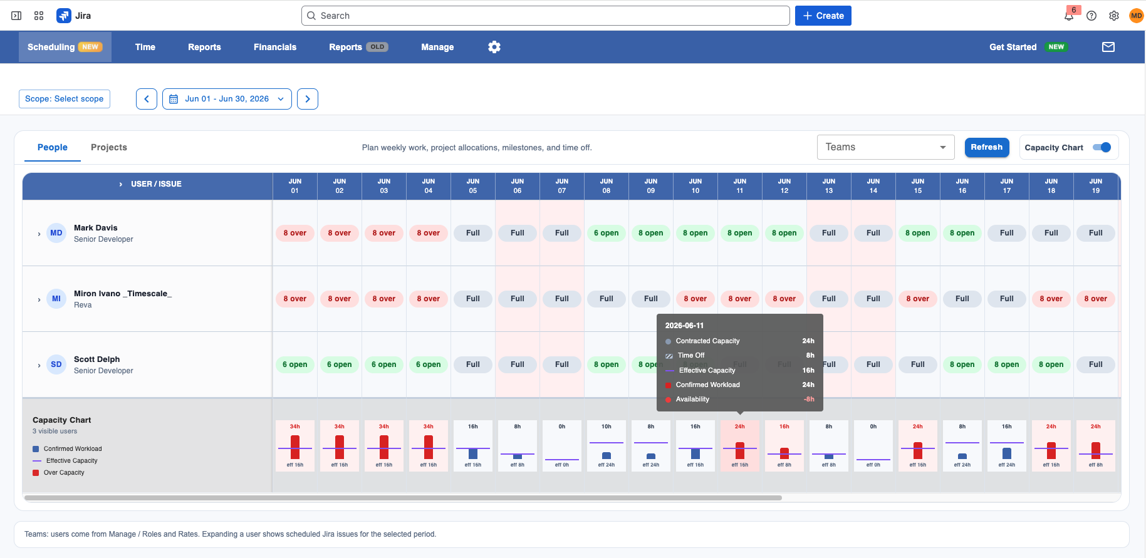The image size is (1146, 558).
Task: Go to previous date range arrow
Action: click(147, 99)
